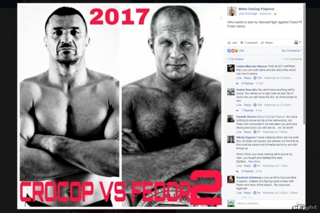Click the Share arrow icon
Image resolution: width=320 pixels, height=213 pixels.
262,42
